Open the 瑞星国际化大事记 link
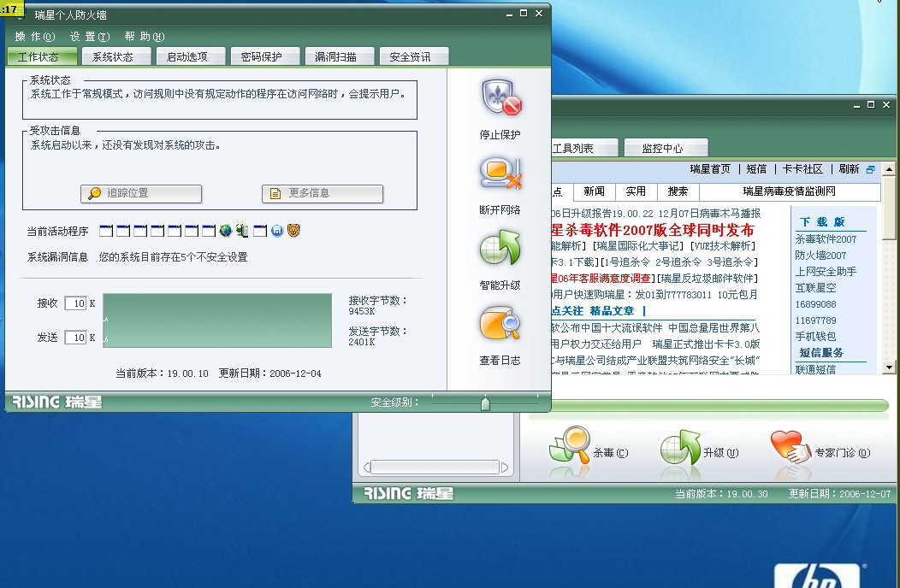This screenshot has width=900, height=588. [x=637, y=245]
